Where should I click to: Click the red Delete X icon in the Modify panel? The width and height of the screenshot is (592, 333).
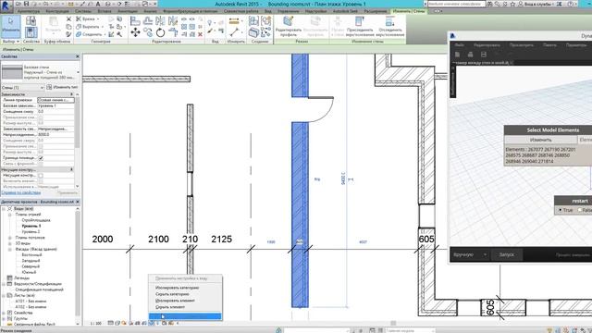200,34
